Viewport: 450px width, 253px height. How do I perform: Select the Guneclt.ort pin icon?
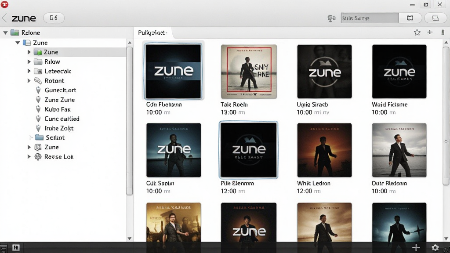38,90
